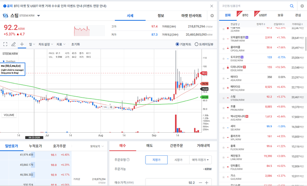Switch to the 시세 tab

click(130, 16)
